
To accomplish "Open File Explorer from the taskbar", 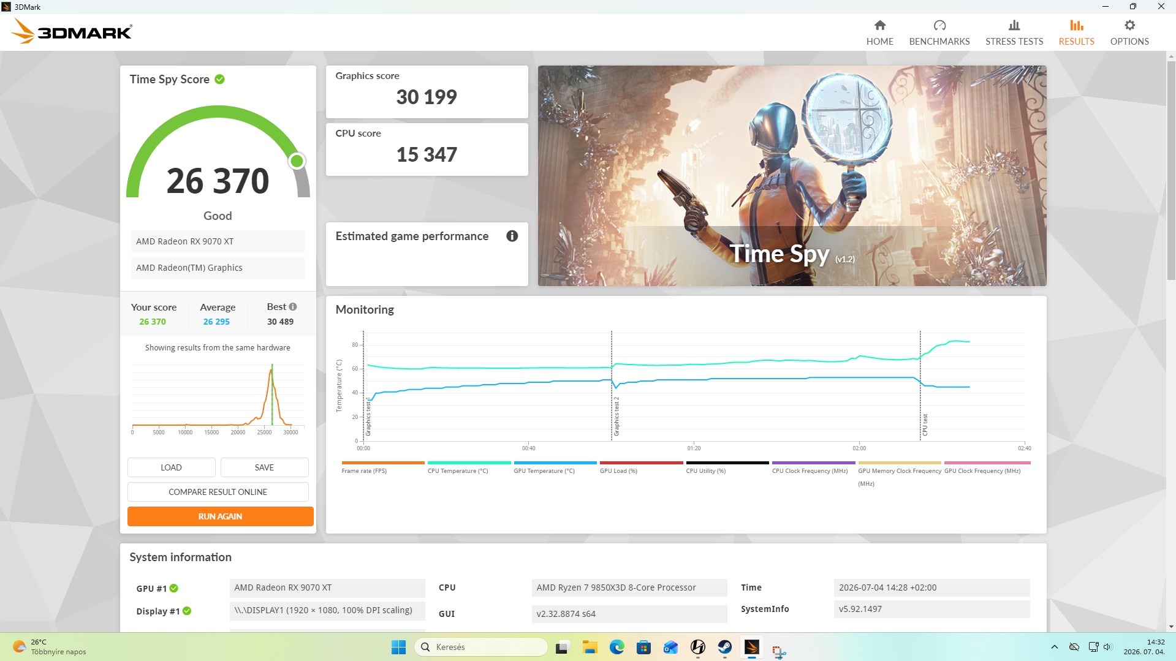I will (x=590, y=647).
